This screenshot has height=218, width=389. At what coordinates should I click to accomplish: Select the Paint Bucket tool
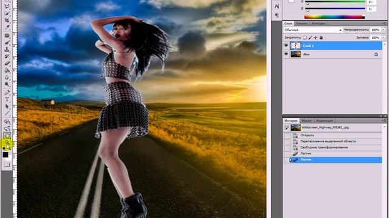tap(7, 70)
